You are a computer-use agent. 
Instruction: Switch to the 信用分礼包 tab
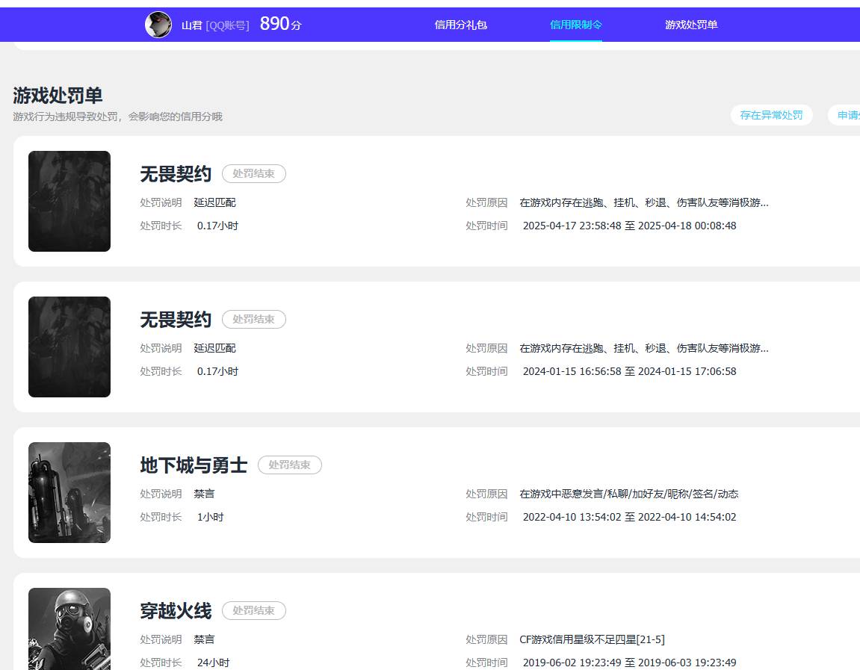(x=460, y=25)
